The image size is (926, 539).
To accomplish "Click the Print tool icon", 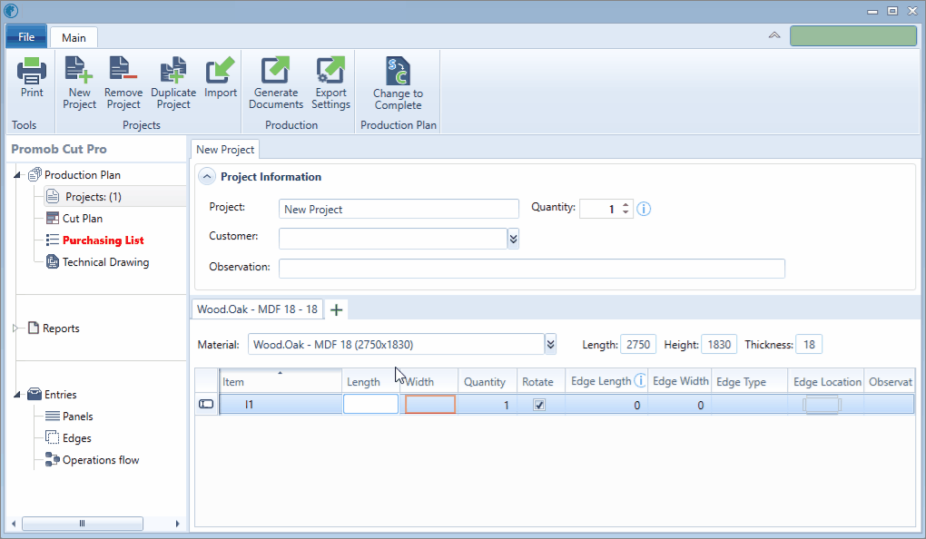I will [x=32, y=71].
